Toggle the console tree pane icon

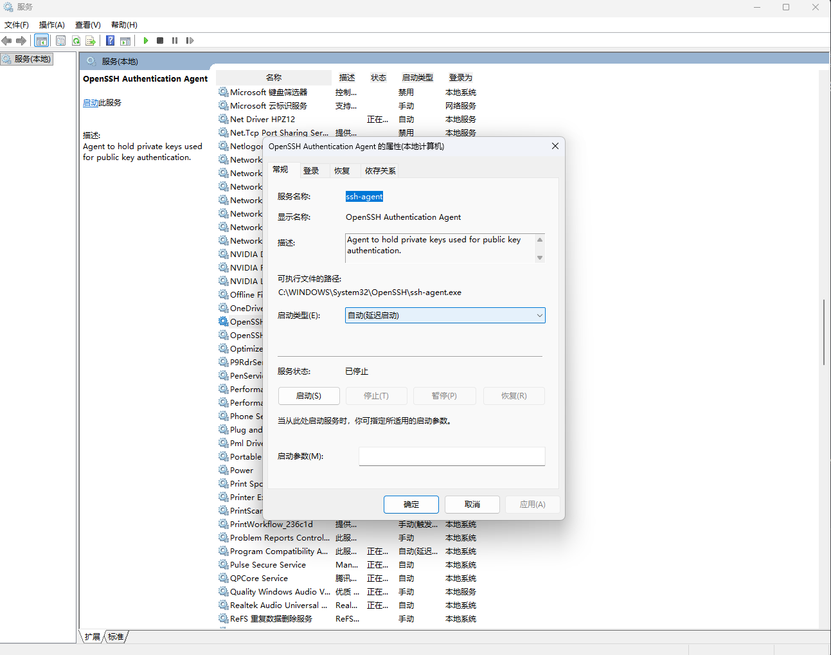(41, 40)
